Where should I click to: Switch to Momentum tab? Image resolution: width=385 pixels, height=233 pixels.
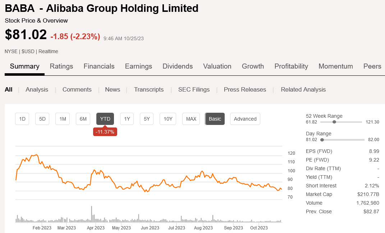pos(336,66)
